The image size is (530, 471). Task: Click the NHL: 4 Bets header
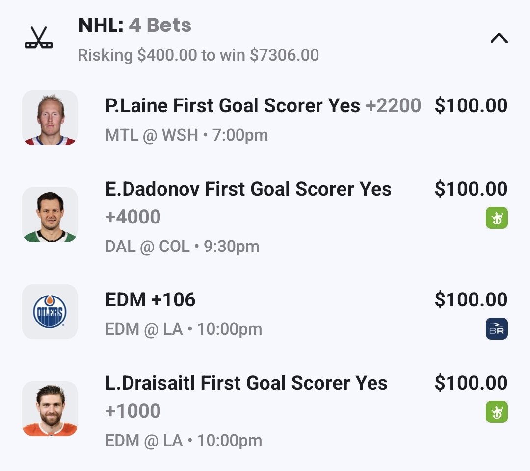pyautogui.click(x=135, y=25)
